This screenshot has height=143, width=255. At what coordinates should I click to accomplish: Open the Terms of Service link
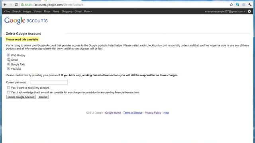click(133, 113)
